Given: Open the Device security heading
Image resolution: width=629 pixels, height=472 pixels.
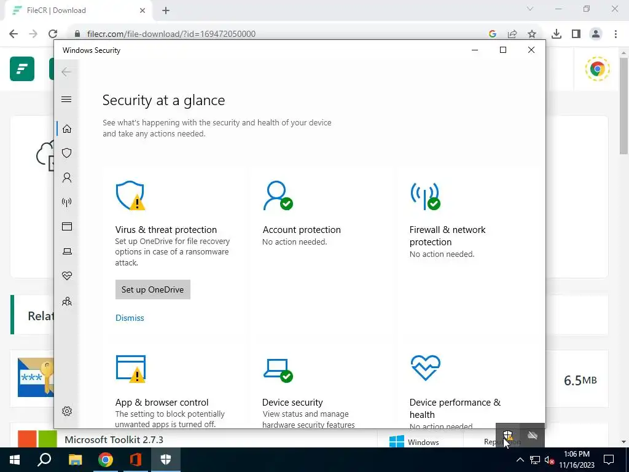Looking at the screenshot, I should pyautogui.click(x=292, y=402).
